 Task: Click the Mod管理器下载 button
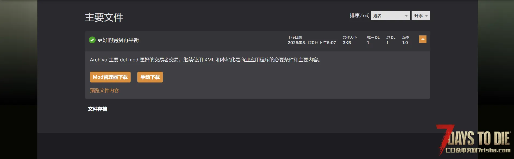tap(110, 77)
